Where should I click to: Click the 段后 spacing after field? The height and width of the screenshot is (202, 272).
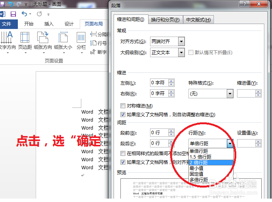pos(160,143)
